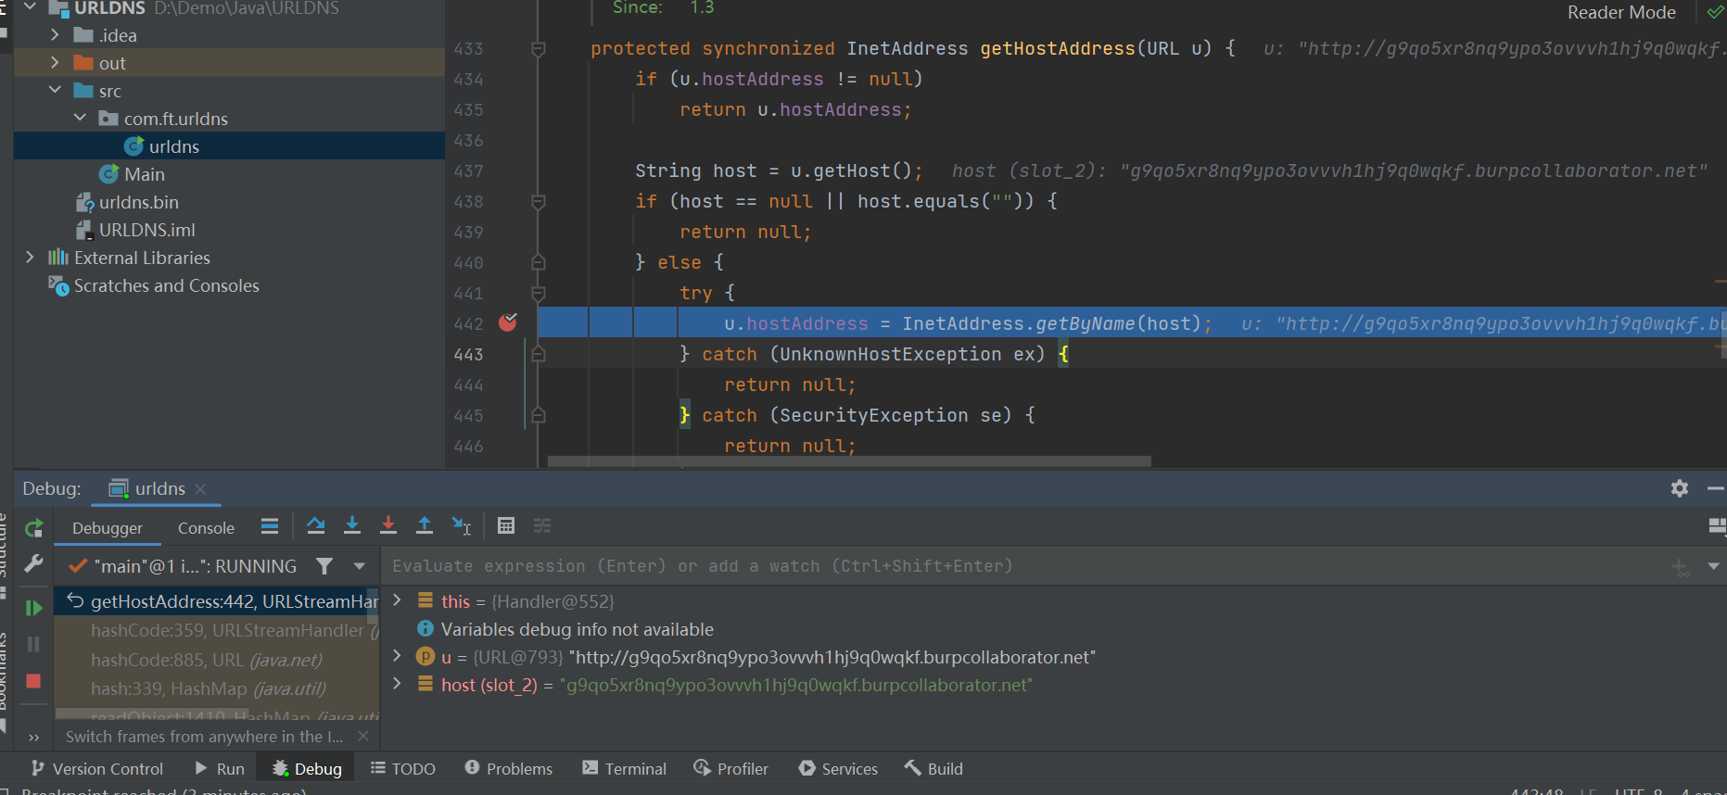Open the Problems tool window
1727x795 pixels.
point(509,769)
